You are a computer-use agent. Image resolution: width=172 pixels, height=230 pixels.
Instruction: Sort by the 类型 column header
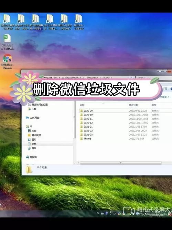tap(154, 105)
